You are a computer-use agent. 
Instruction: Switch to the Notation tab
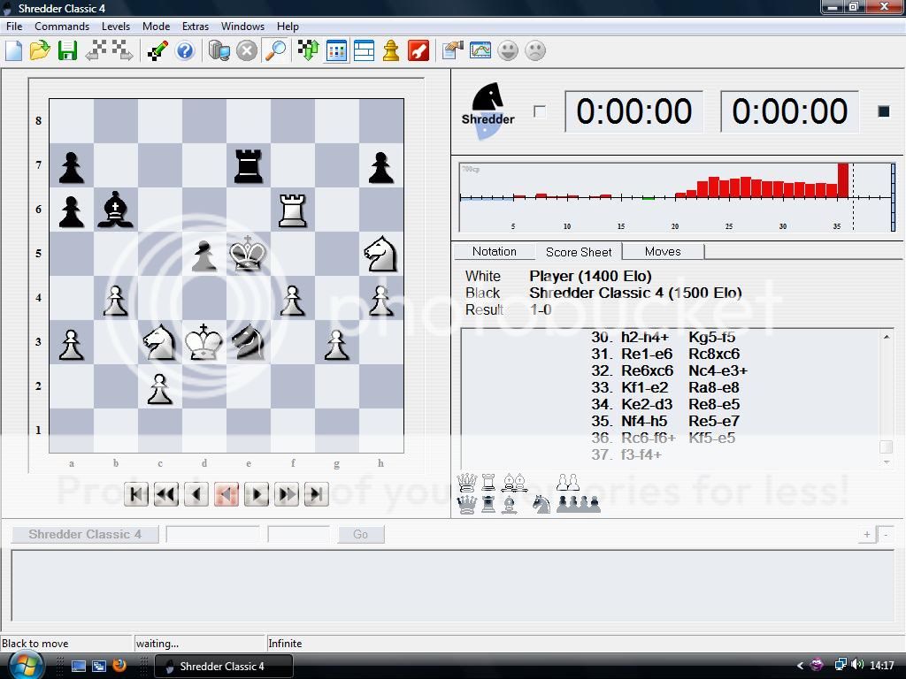494,252
